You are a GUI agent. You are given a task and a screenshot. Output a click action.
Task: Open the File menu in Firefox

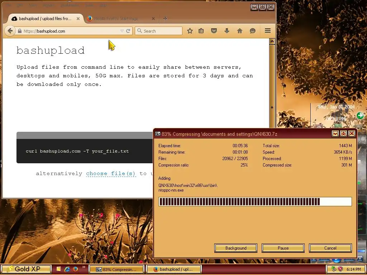click(9, 5)
